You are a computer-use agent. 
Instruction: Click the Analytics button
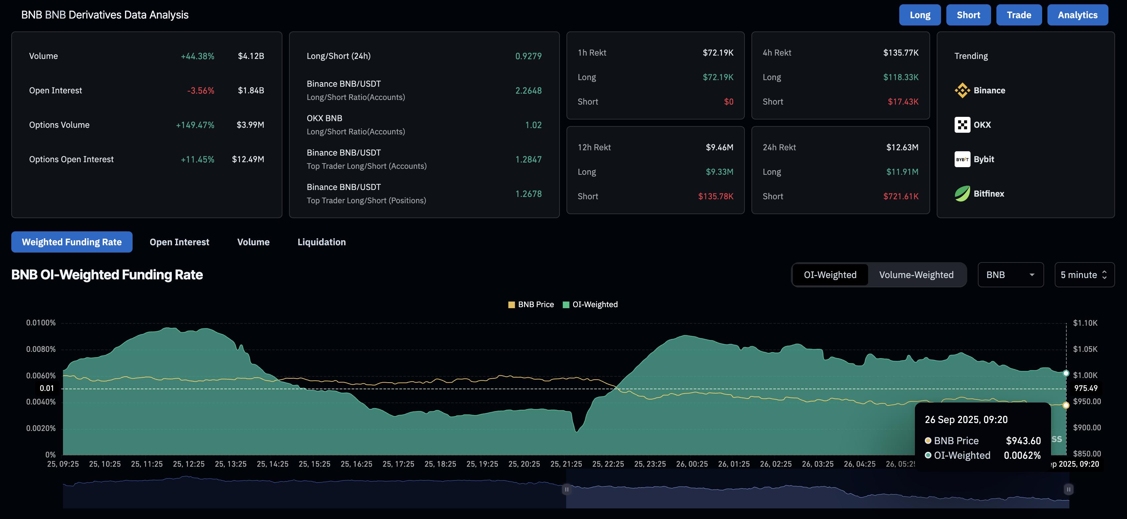[1077, 15]
